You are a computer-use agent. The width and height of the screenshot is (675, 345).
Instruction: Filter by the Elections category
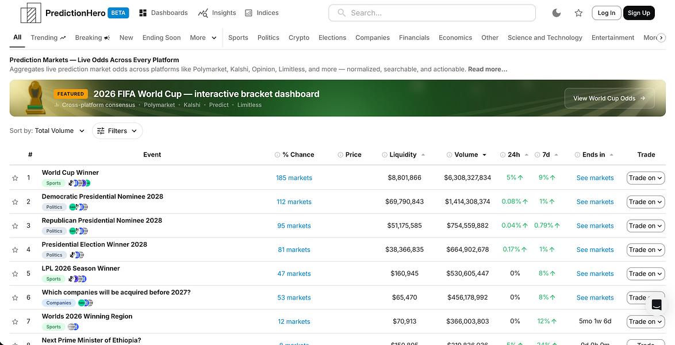tap(332, 37)
